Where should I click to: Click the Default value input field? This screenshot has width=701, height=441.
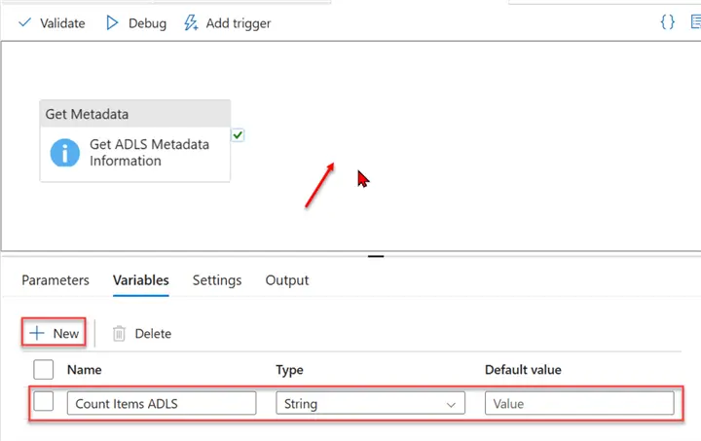579,403
